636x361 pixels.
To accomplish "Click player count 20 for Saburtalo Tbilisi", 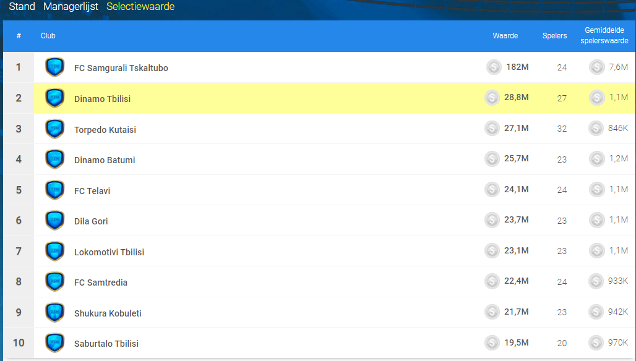I will [x=562, y=343].
